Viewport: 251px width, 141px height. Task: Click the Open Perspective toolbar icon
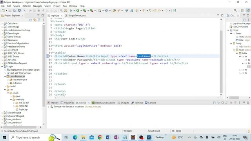point(242,11)
